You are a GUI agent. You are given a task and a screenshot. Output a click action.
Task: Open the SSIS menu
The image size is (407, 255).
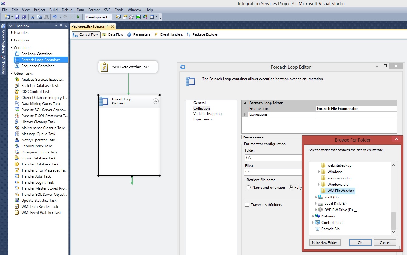pyautogui.click(x=107, y=10)
